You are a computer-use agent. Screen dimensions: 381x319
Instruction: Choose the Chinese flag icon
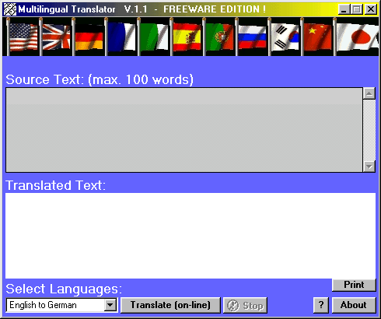point(317,37)
